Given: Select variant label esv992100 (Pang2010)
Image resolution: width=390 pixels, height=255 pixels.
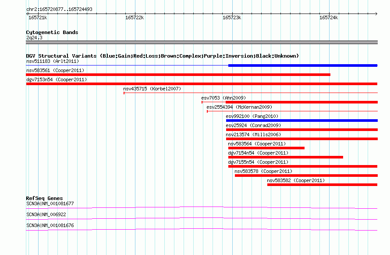Looking at the screenshot, I should tap(252, 116).
